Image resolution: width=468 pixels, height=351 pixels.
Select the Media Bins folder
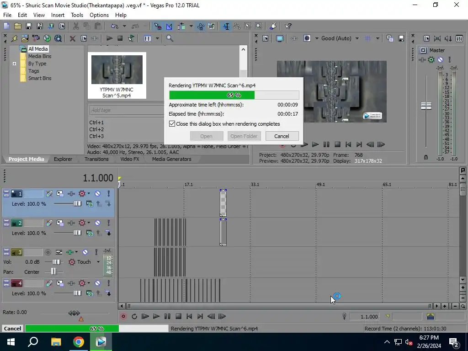(40, 56)
